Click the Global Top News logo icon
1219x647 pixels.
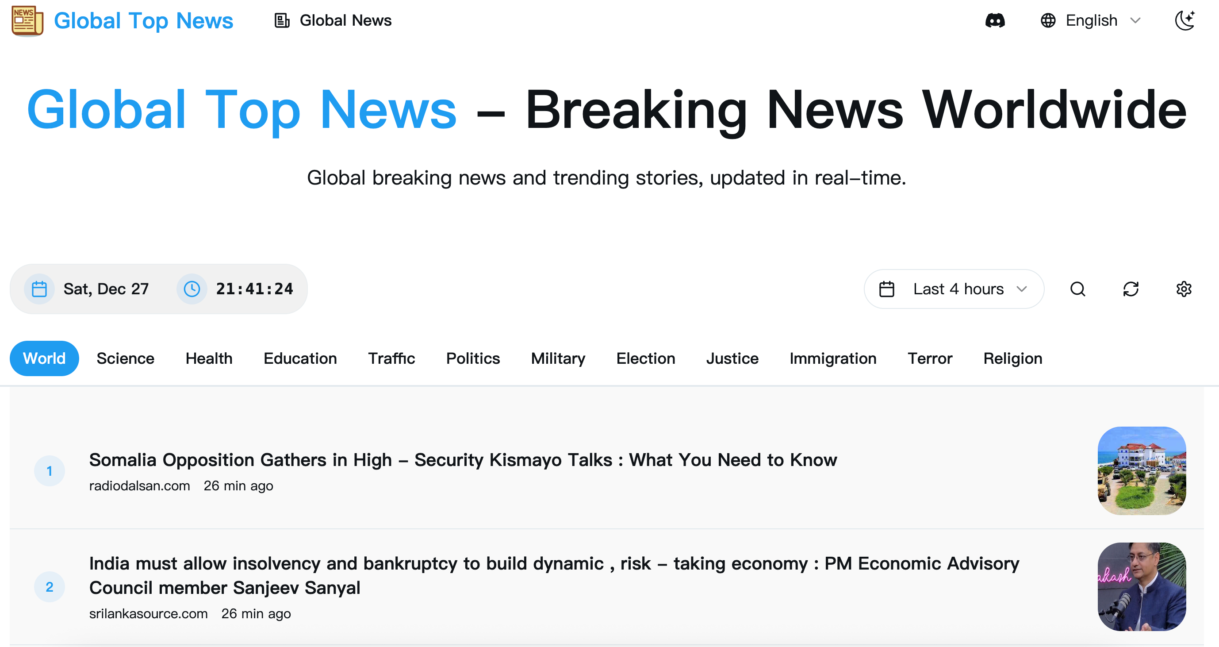tap(27, 21)
